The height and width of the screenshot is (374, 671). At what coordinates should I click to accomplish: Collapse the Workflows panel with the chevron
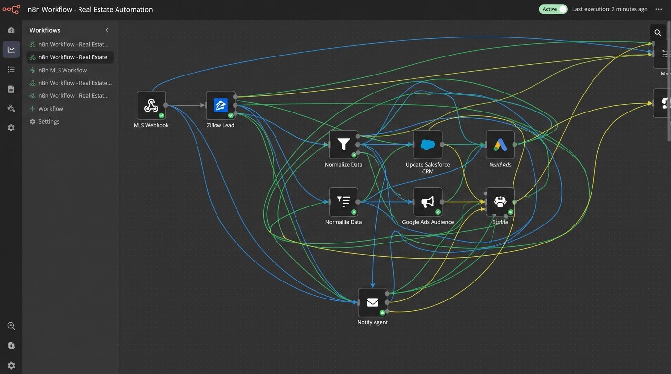pos(107,30)
